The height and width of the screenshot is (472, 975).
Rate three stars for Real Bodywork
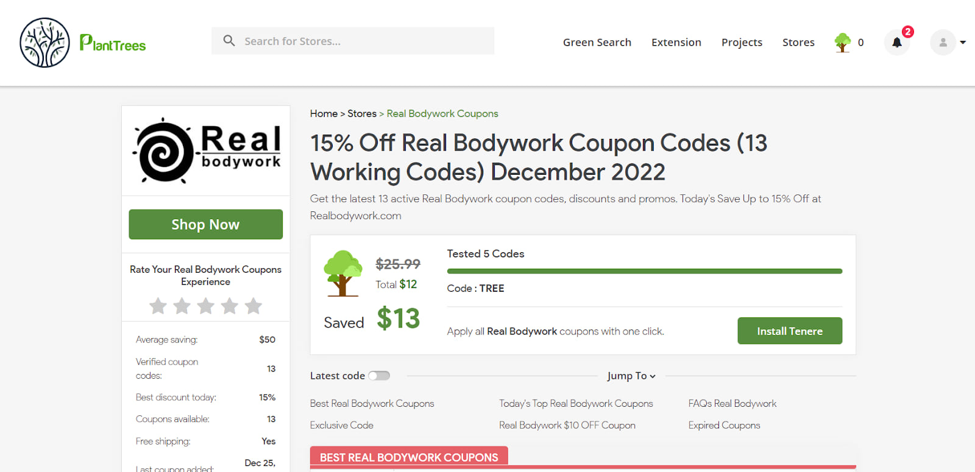tap(206, 306)
